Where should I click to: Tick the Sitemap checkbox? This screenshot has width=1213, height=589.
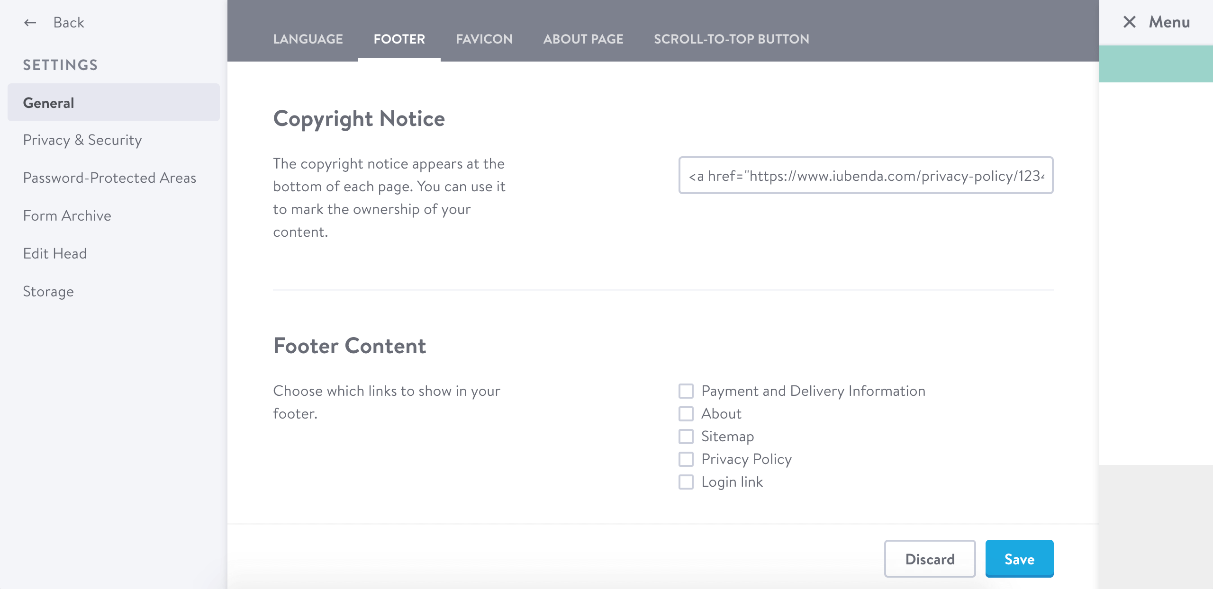(686, 437)
